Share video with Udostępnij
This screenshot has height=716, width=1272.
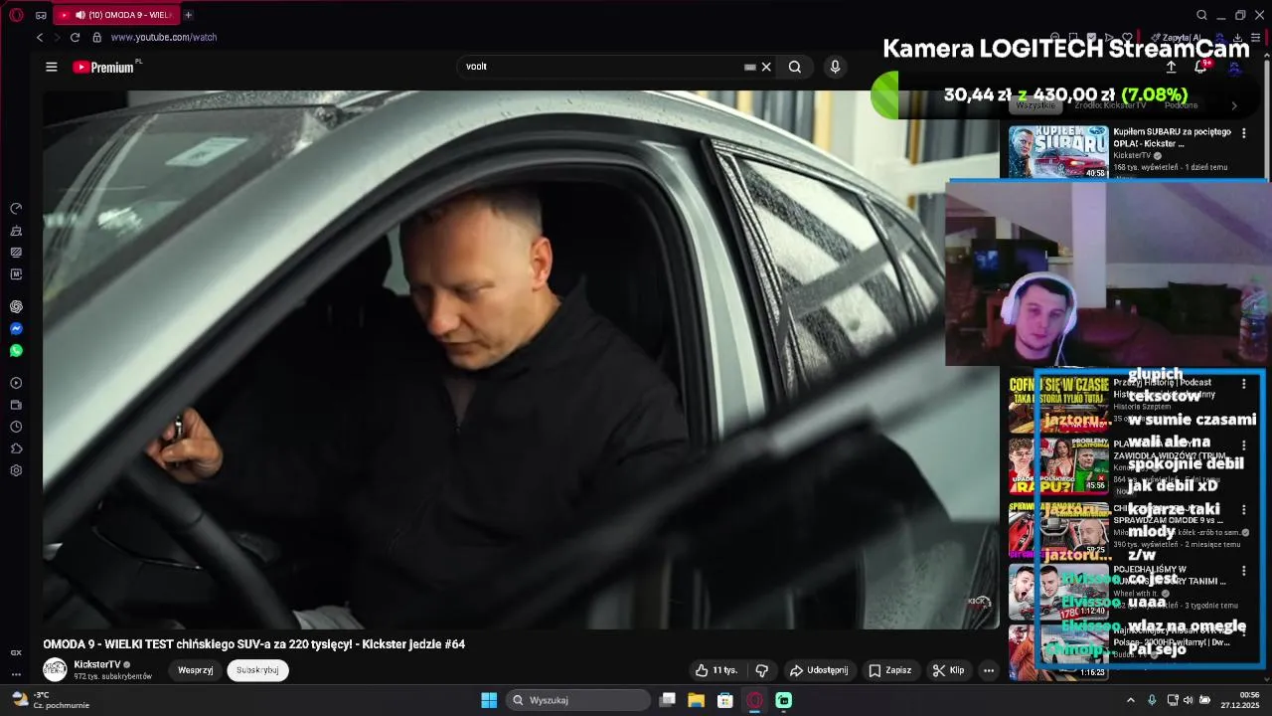click(819, 670)
